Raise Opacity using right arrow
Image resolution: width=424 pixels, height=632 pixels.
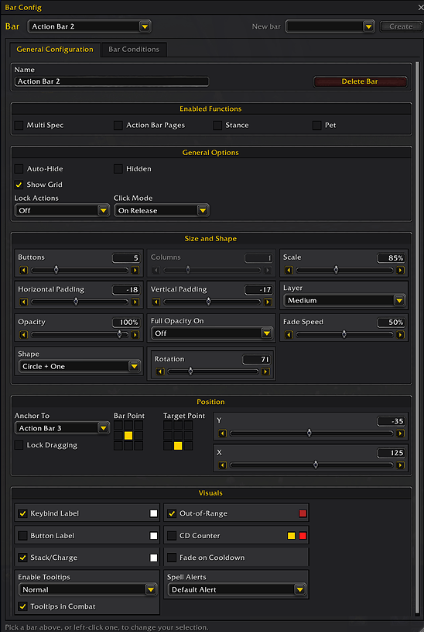click(x=135, y=334)
